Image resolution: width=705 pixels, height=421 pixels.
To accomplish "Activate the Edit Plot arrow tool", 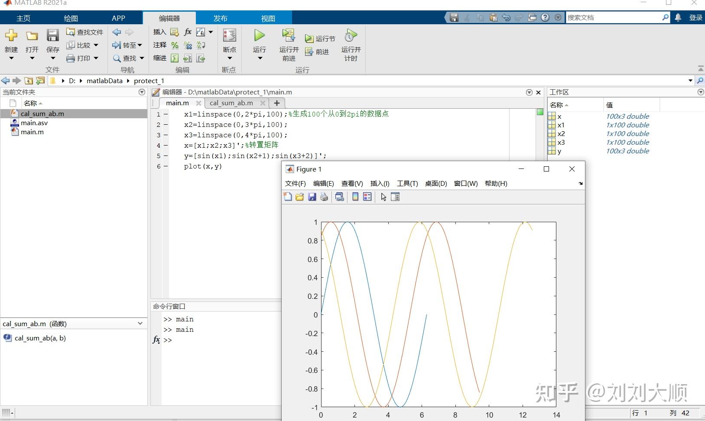I will pos(383,197).
